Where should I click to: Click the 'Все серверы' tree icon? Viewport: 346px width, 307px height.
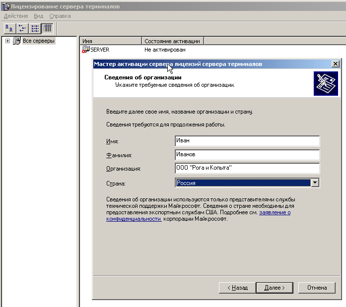(17, 41)
